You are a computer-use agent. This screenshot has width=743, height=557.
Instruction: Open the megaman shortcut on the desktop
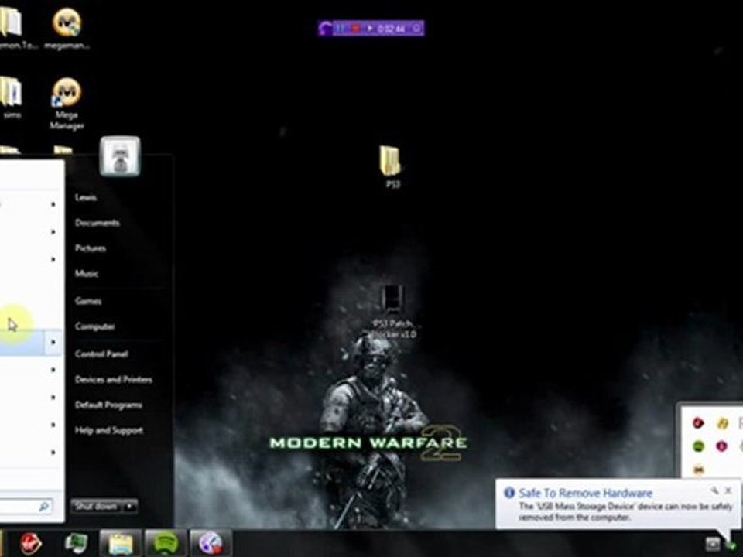[67, 29]
